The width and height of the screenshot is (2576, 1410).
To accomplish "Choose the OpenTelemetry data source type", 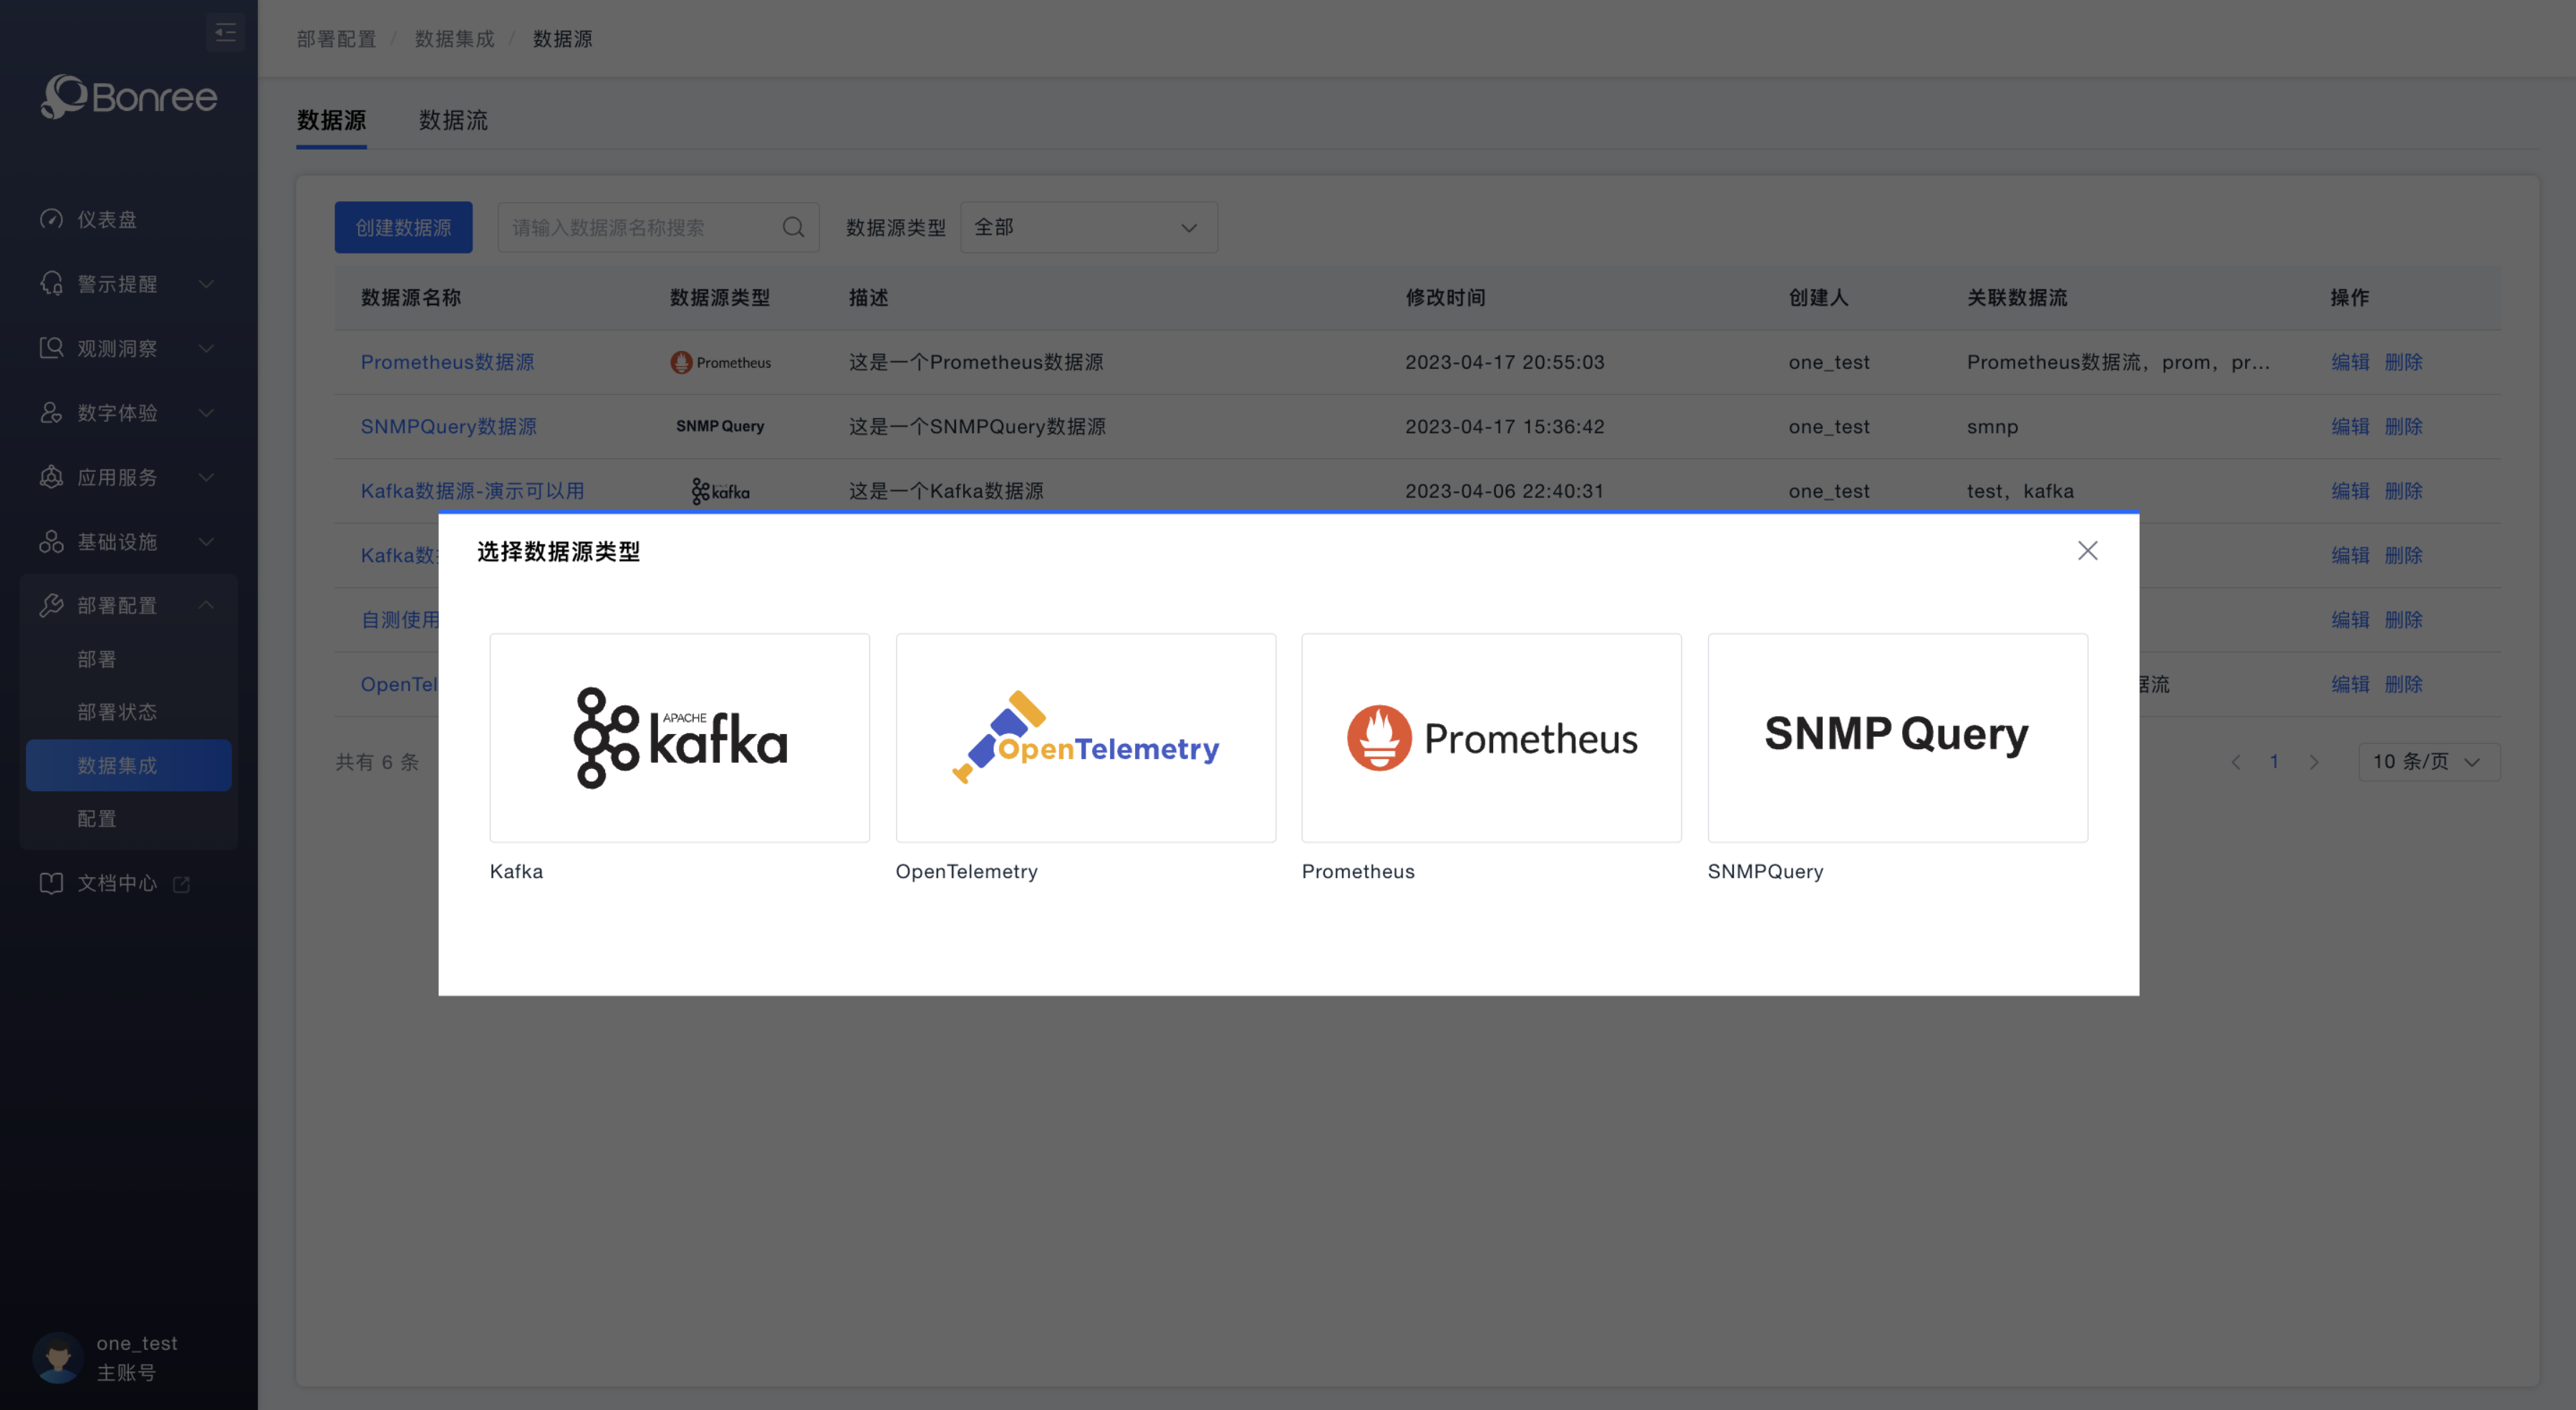I will [x=1085, y=737].
